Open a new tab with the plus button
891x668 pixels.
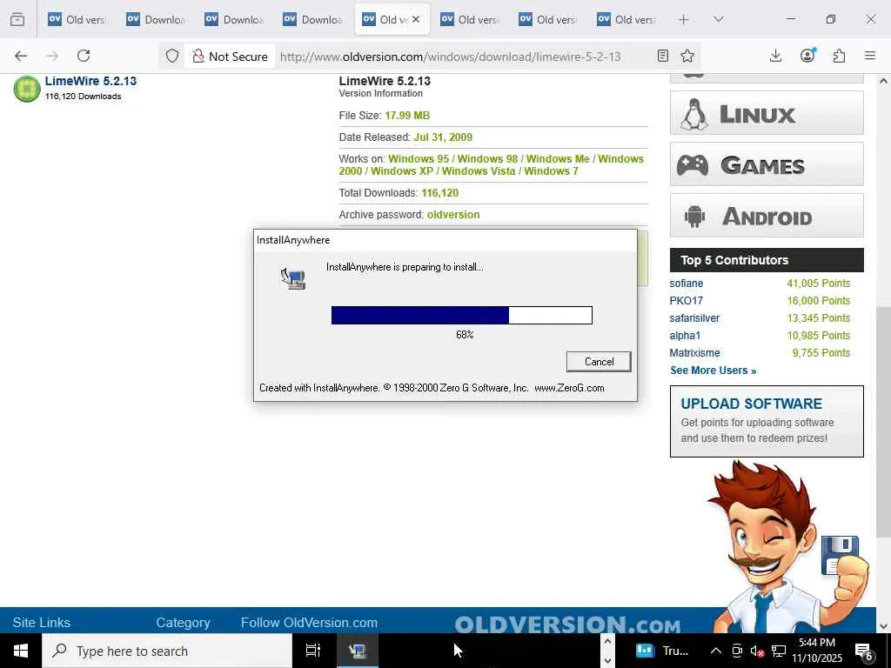coord(684,20)
